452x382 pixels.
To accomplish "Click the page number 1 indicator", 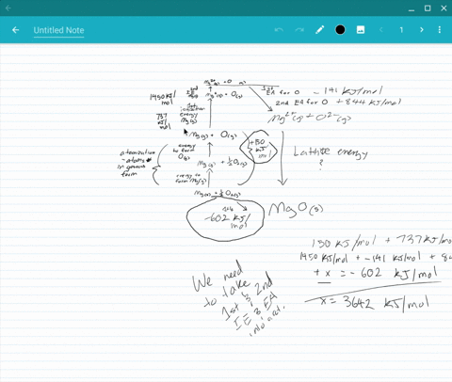I will coord(401,30).
